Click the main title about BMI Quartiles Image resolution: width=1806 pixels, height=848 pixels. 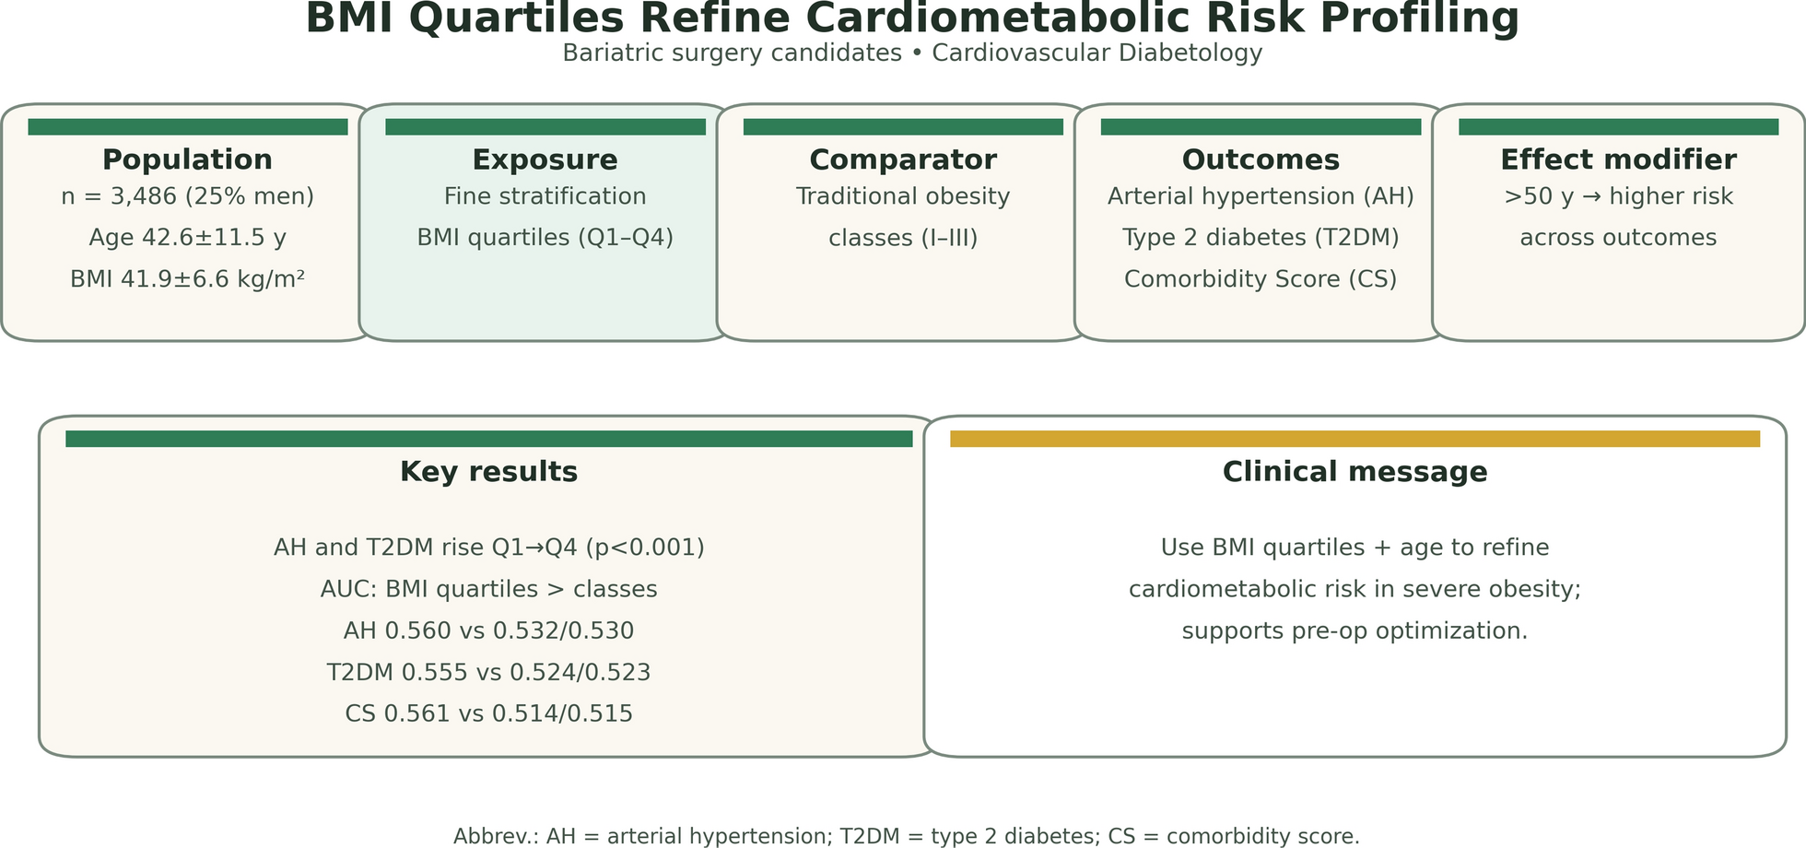click(x=912, y=18)
